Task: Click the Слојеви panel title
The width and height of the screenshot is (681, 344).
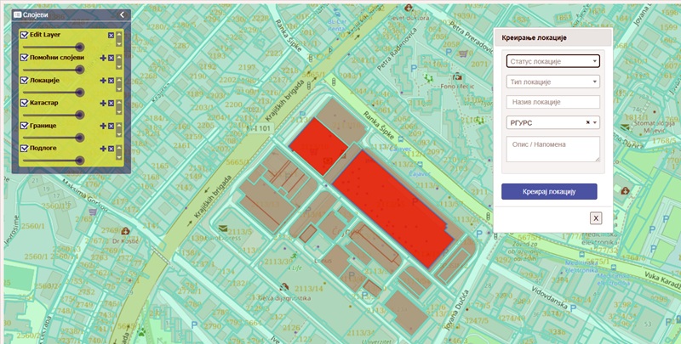Action: click(35, 14)
